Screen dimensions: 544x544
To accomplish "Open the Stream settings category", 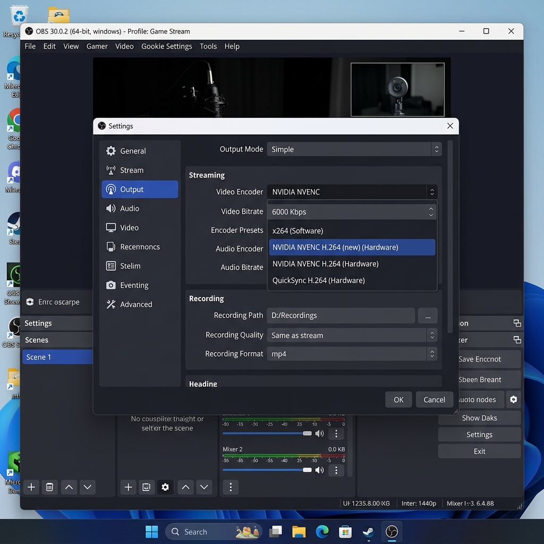I will coord(140,170).
